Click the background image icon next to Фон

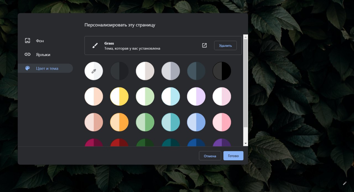click(x=27, y=41)
